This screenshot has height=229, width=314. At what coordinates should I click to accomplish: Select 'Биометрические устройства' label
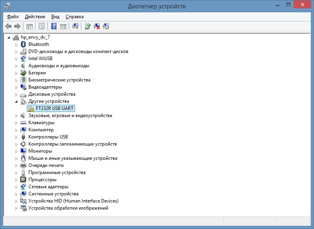(x=59, y=80)
